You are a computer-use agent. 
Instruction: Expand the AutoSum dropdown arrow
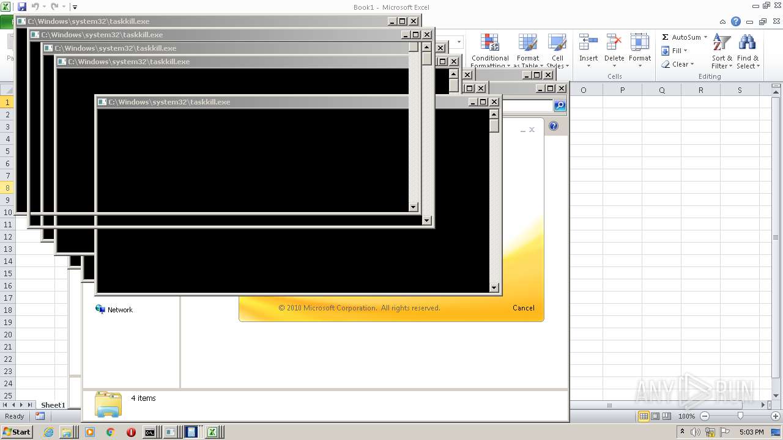[x=705, y=37]
